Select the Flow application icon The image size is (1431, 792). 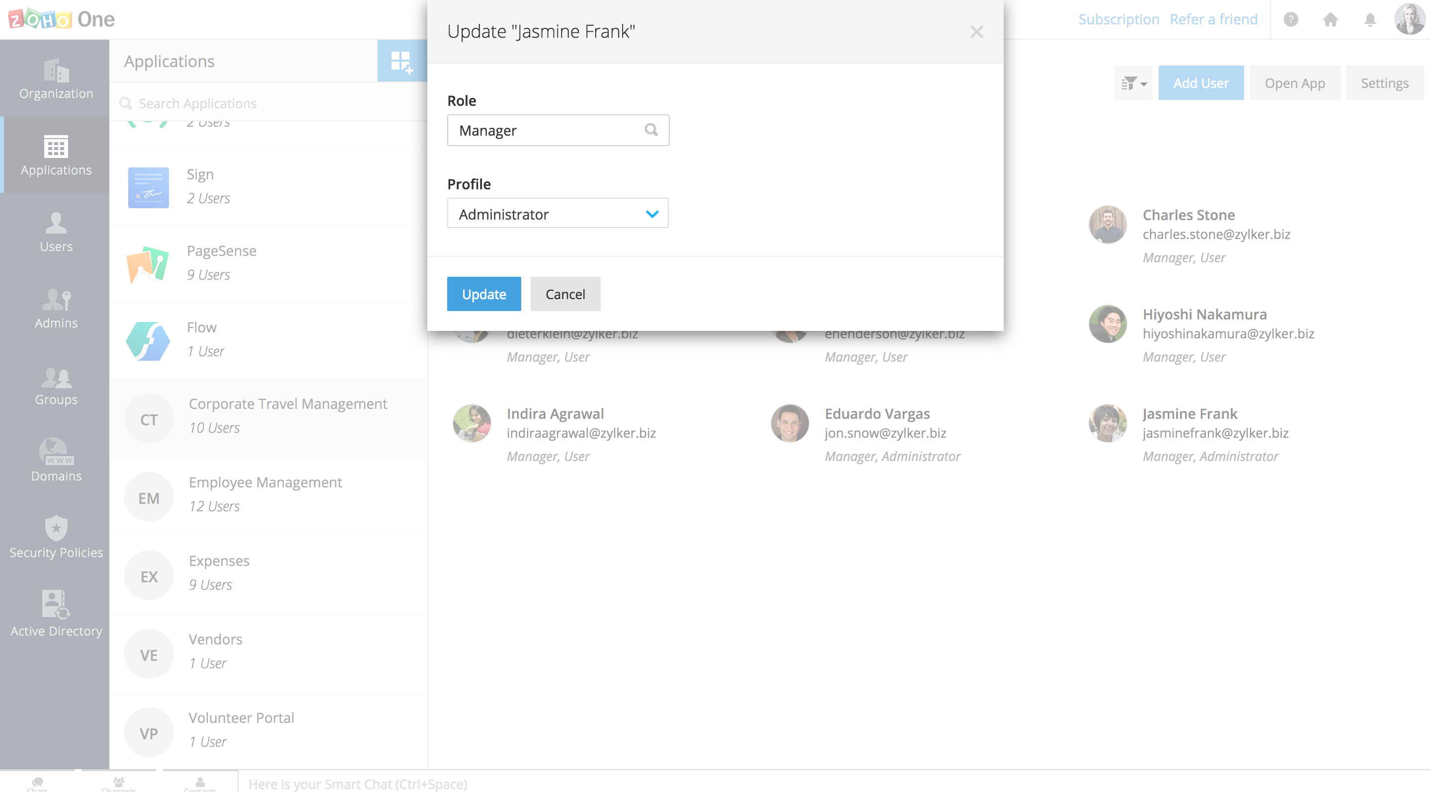tap(149, 341)
